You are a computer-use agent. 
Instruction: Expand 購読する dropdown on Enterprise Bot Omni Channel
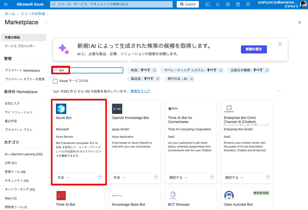pos(234,177)
